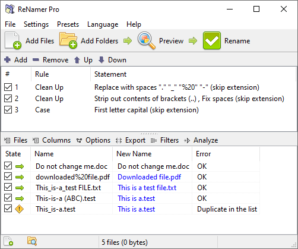Open the Export dropdown menu label

(135, 140)
